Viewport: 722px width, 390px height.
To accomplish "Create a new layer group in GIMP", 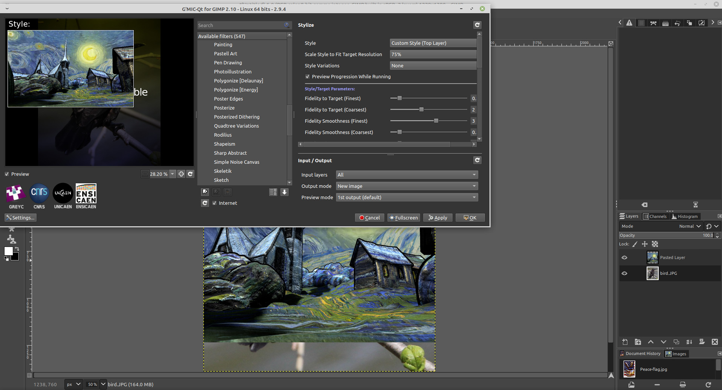I will click(638, 342).
